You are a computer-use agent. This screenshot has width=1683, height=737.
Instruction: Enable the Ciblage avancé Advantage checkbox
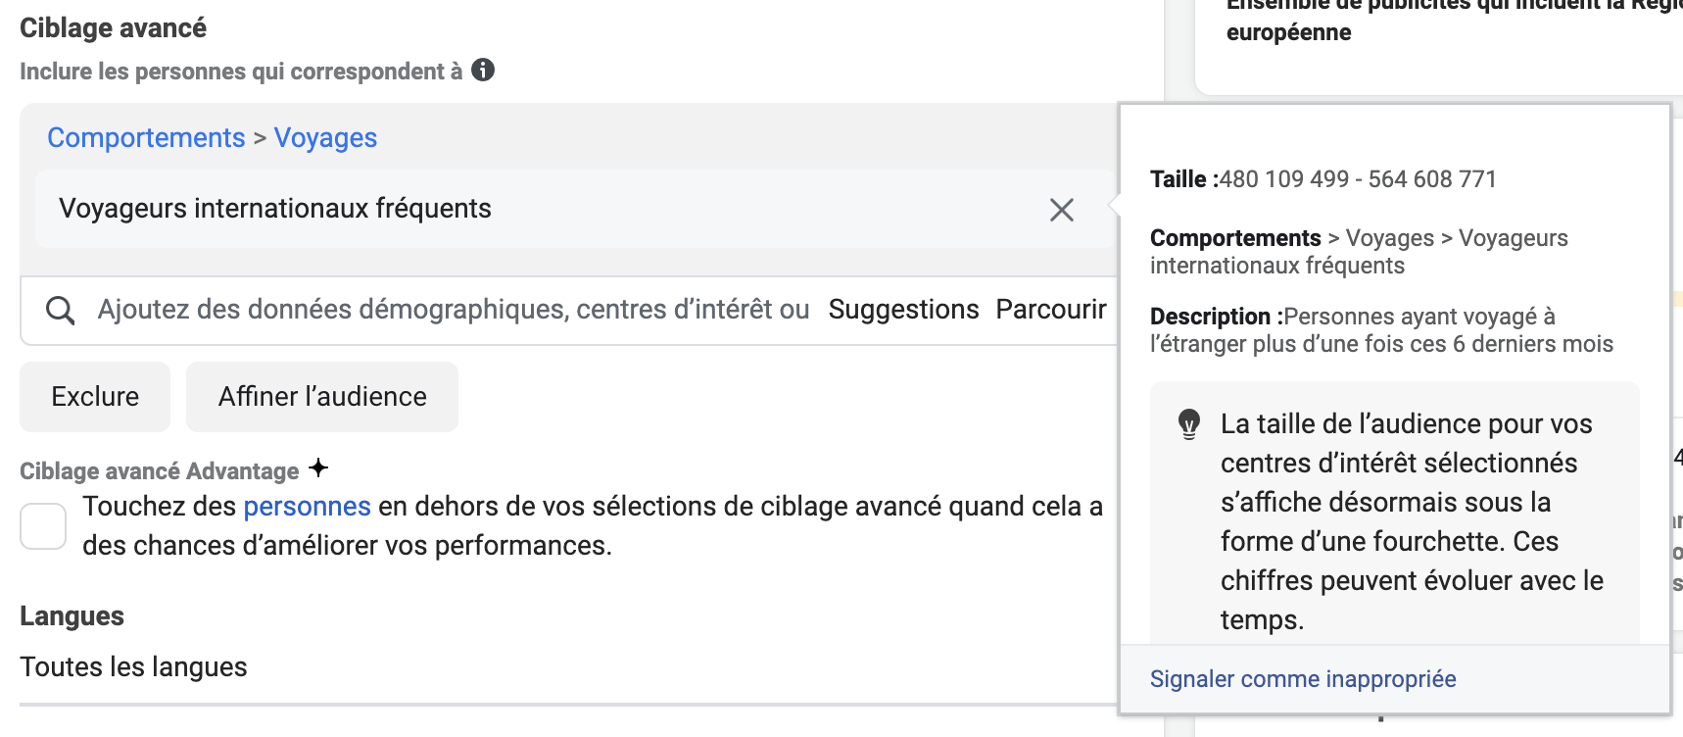coord(43,526)
